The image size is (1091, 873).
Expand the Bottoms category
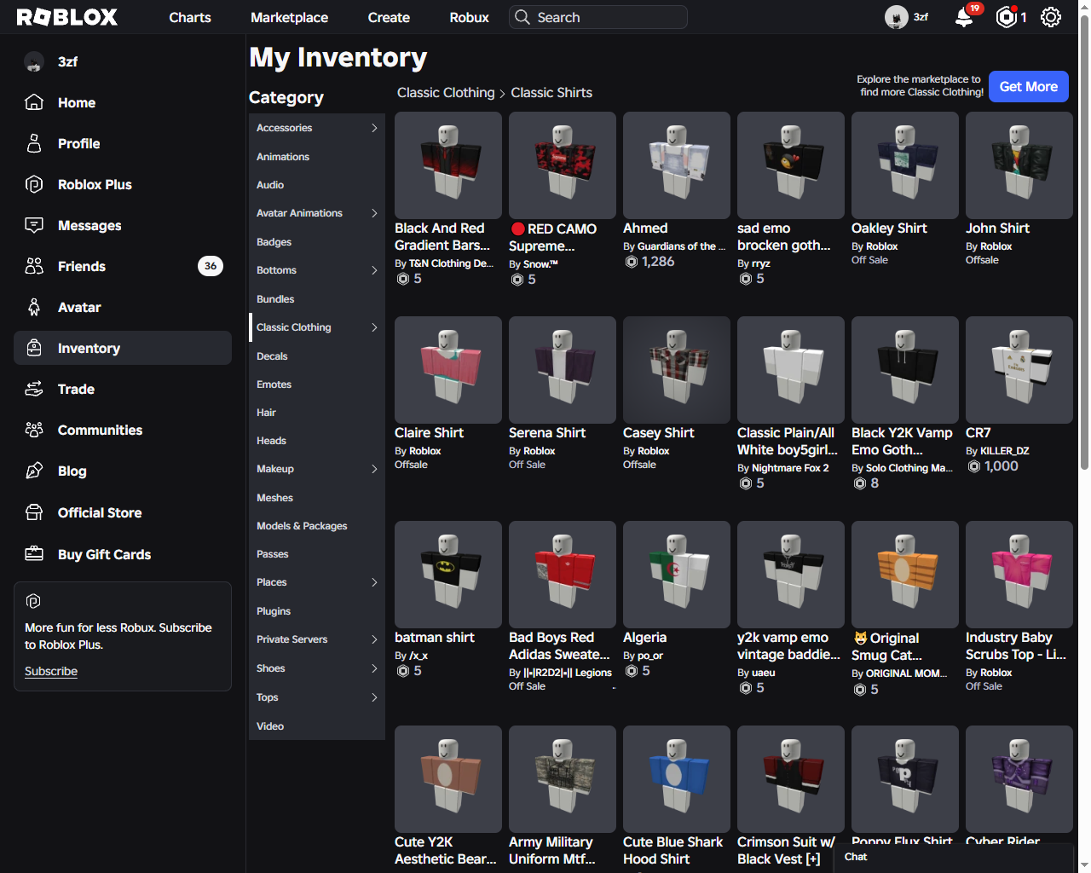(374, 270)
